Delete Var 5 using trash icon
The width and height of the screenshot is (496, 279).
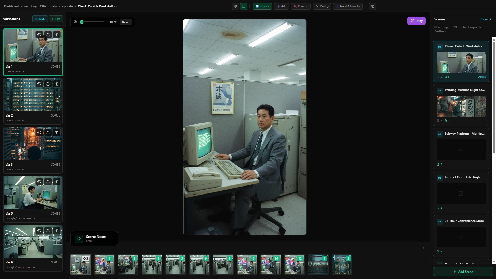coord(57,182)
